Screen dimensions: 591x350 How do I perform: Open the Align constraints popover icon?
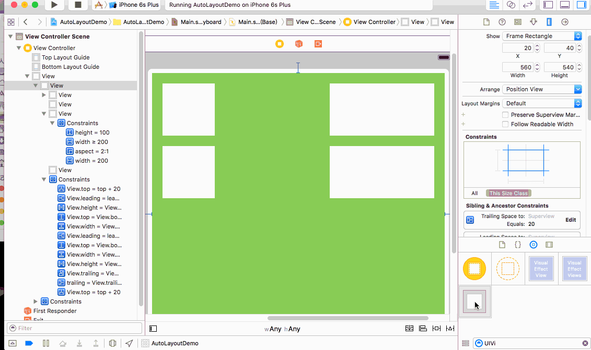(x=423, y=329)
